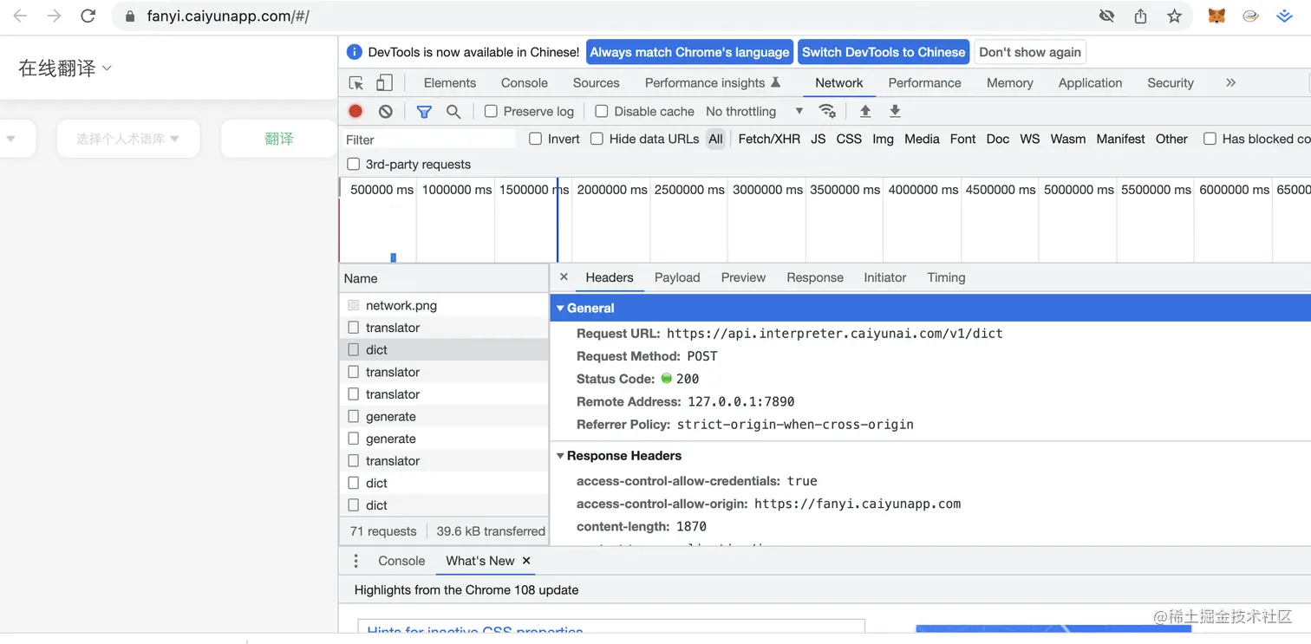The height and width of the screenshot is (644, 1311).
Task: Select the network.png request row
Action: point(444,305)
